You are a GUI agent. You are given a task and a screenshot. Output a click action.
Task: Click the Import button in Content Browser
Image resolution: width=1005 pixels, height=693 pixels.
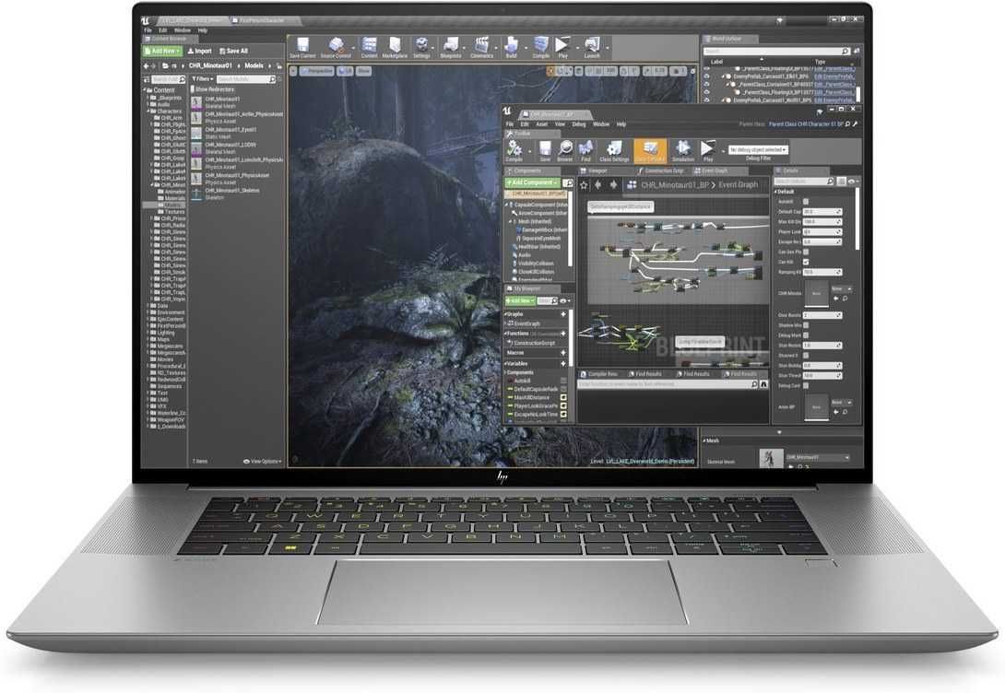point(199,52)
